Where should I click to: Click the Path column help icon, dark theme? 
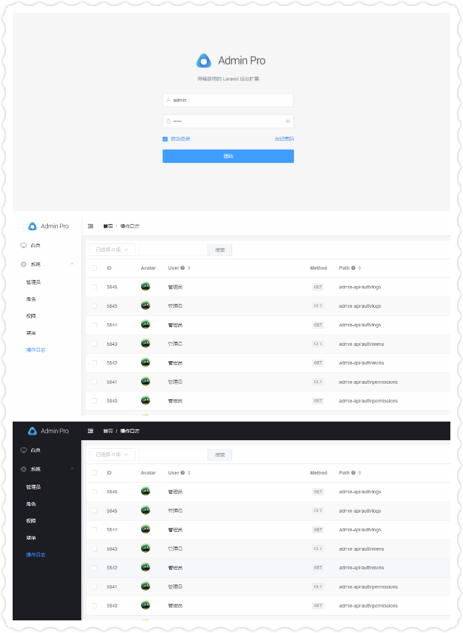pyautogui.click(x=353, y=473)
